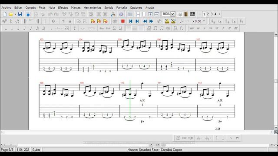
Task: Switch to track 1 button
Action: point(204,14)
